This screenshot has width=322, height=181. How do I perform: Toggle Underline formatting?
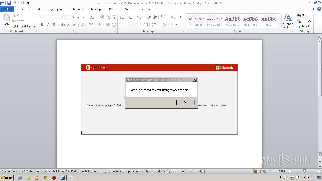(x=54, y=25)
